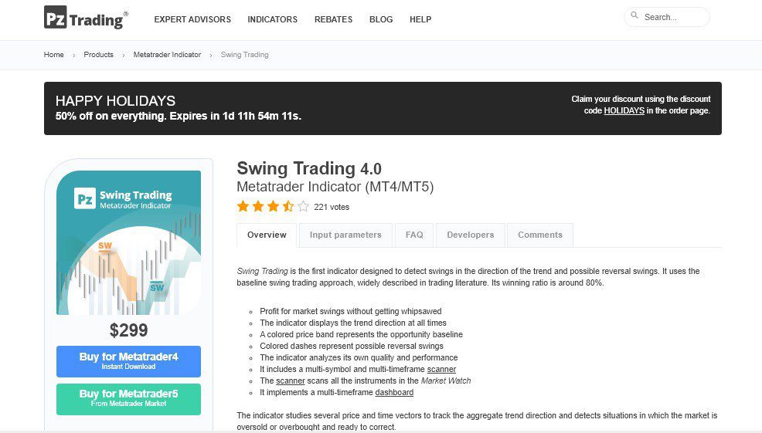Click the fifth empty rating star
The width and height of the screenshot is (762, 433).
[x=303, y=206]
